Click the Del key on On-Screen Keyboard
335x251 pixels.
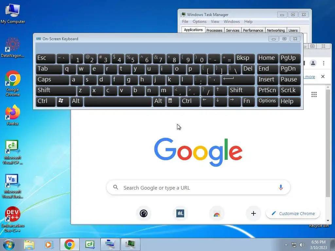[x=248, y=69]
